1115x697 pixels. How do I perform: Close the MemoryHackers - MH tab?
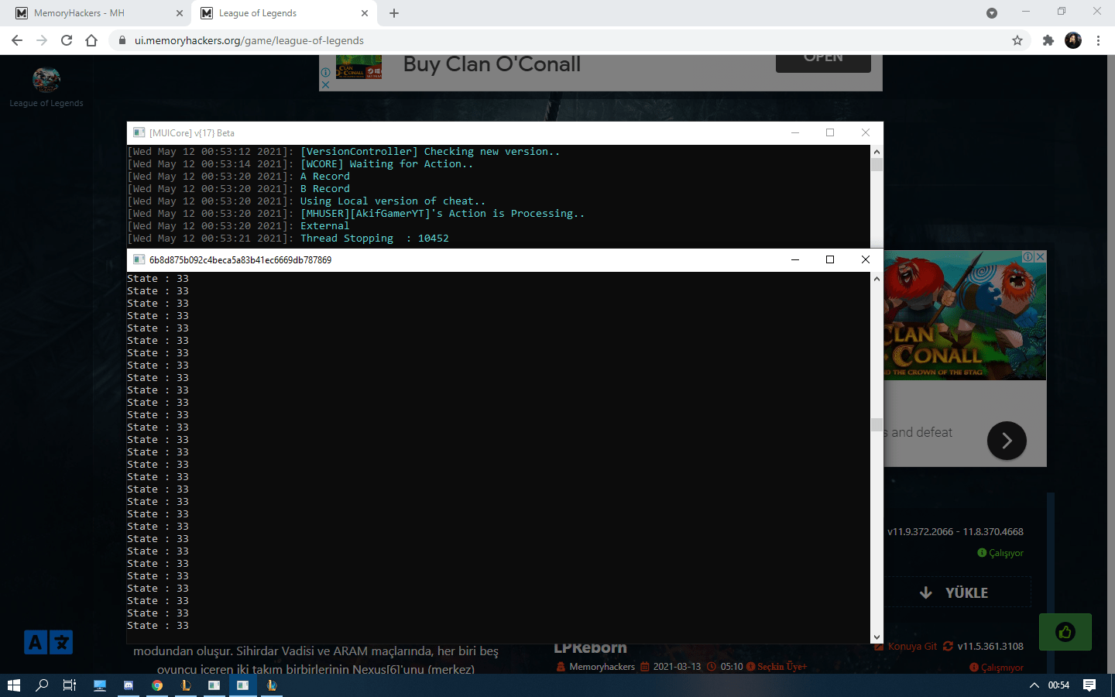pos(180,13)
